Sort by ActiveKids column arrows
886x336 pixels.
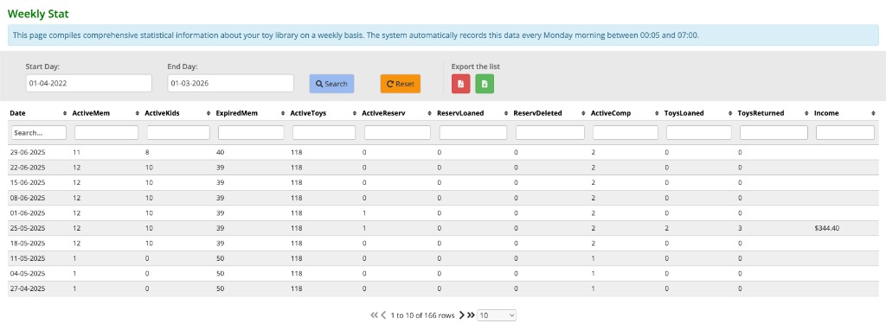pyautogui.click(x=209, y=113)
